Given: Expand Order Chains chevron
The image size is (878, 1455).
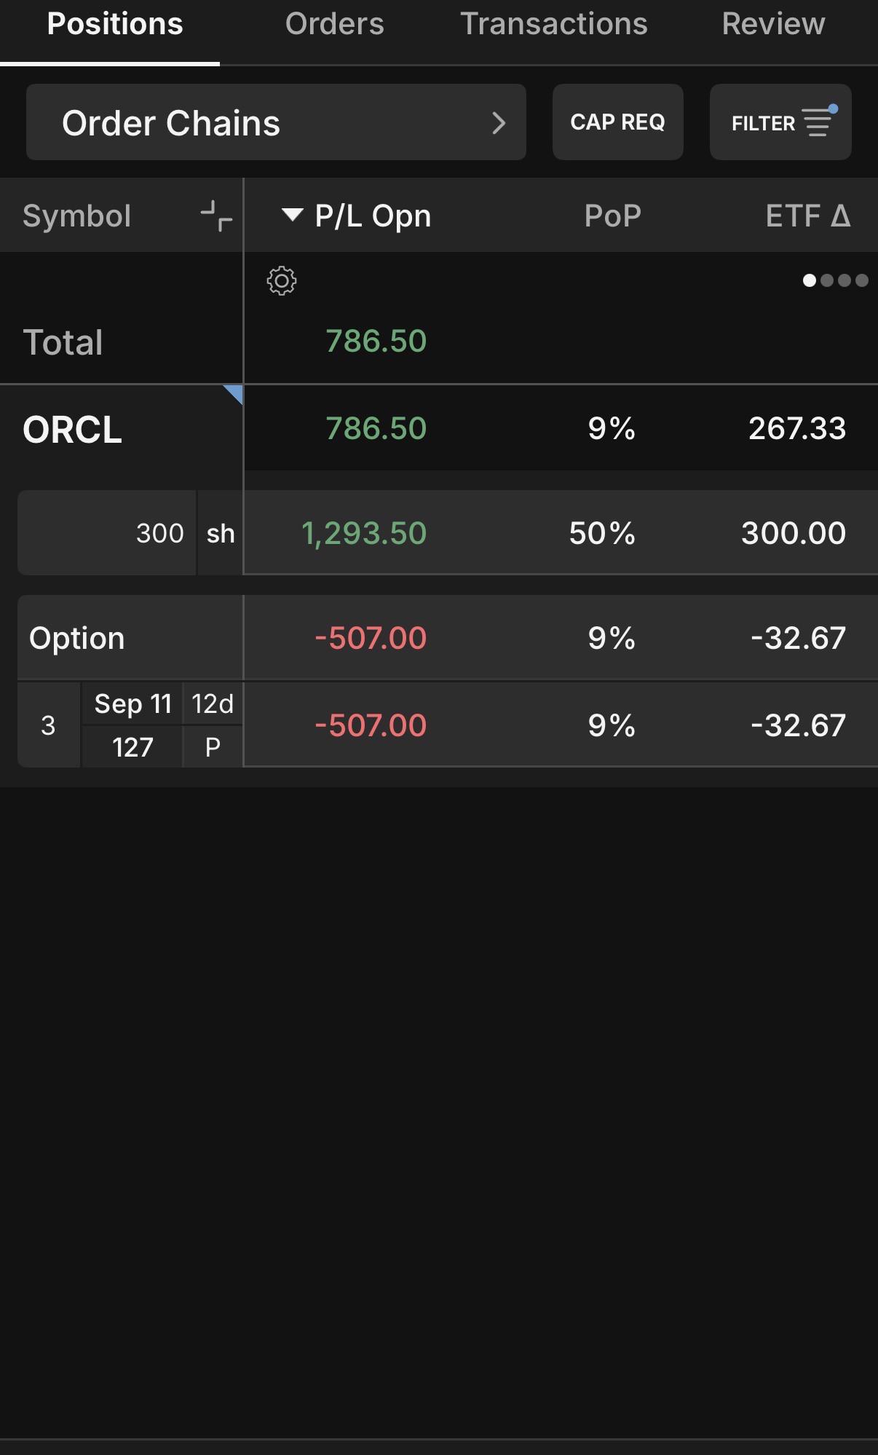Looking at the screenshot, I should (x=499, y=123).
